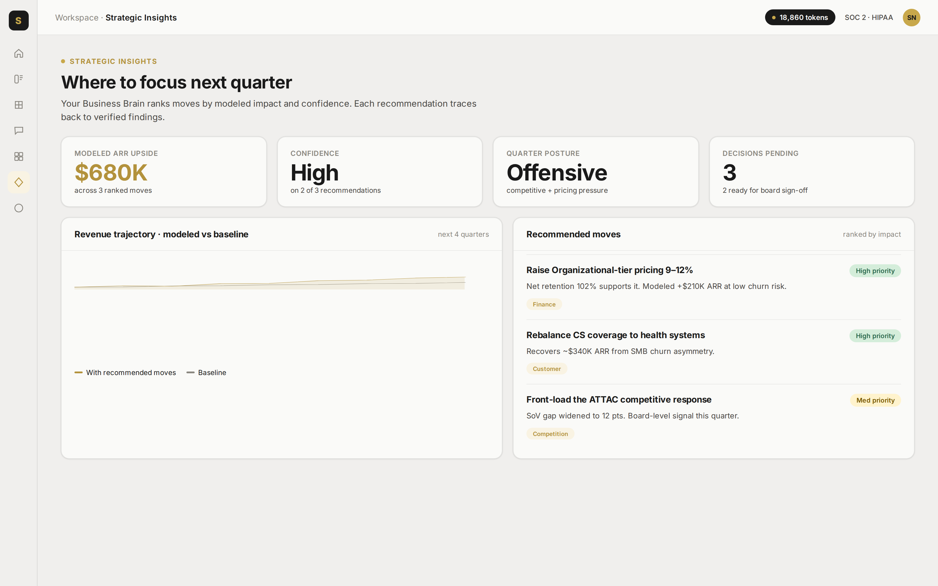The image size is (938, 586).
Task: Open the Quarter Posture Offensive card
Action: pos(595,172)
